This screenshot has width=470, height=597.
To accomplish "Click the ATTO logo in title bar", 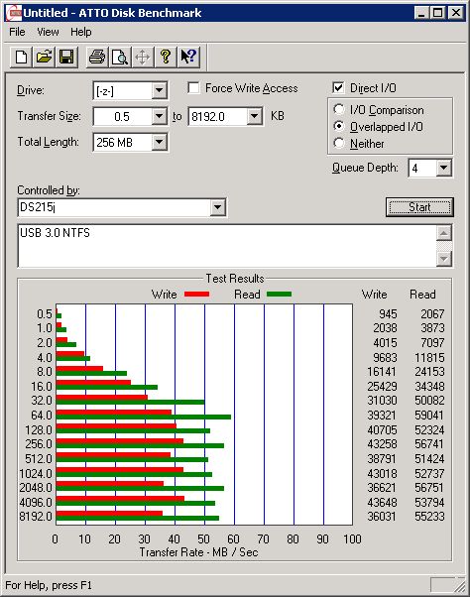I will [15, 13].
